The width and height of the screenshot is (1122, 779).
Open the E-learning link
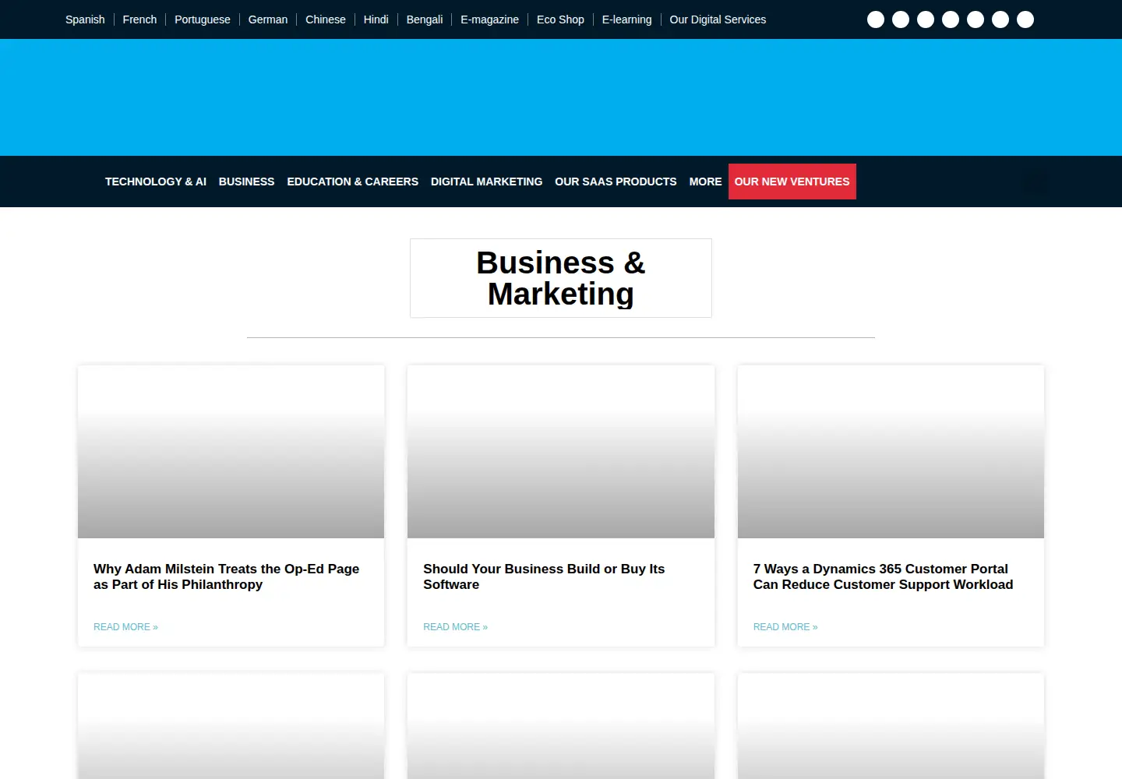pyautogui.click(x=626, y=19)
